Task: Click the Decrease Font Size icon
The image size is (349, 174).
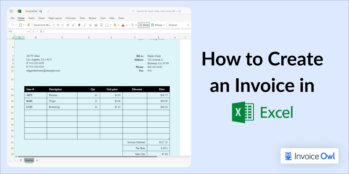Action: tap(73, 25)
